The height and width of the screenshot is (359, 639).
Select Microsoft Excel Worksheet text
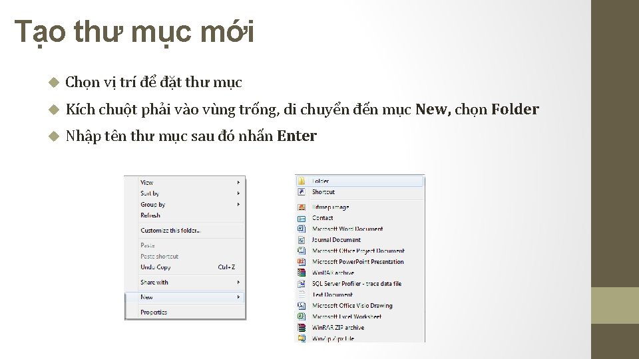click(x=347, y=316)
